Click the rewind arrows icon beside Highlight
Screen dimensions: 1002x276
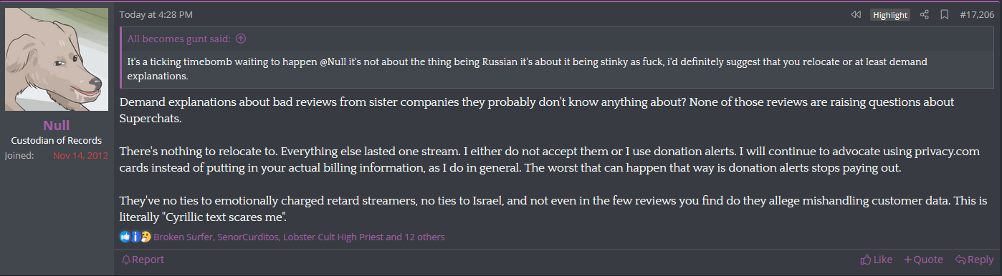pyautogui.click(x=855, y=14)
